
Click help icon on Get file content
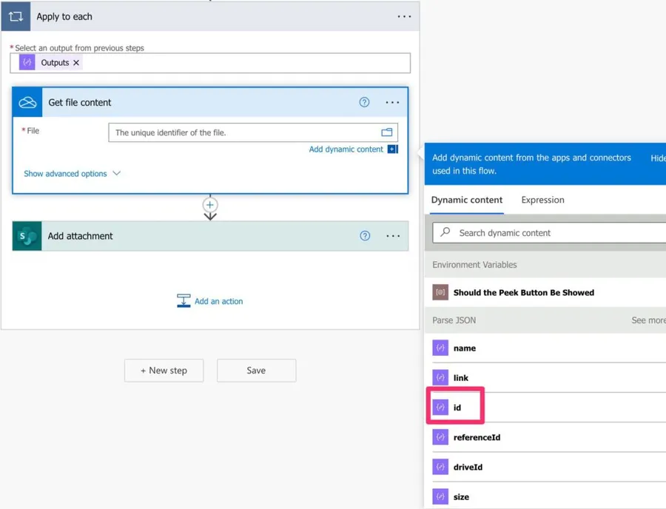point(364,102)
